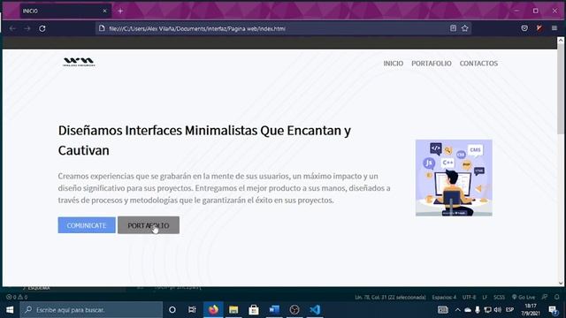Click the page file icon in address bar
The image size is (566, 318).
pos(102,28)
